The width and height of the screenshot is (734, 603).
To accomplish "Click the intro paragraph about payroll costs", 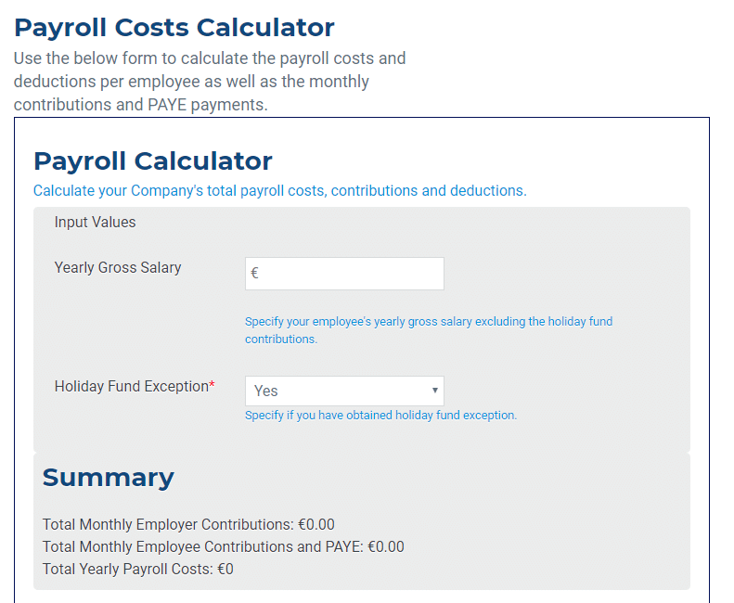I will pos(210,82).
